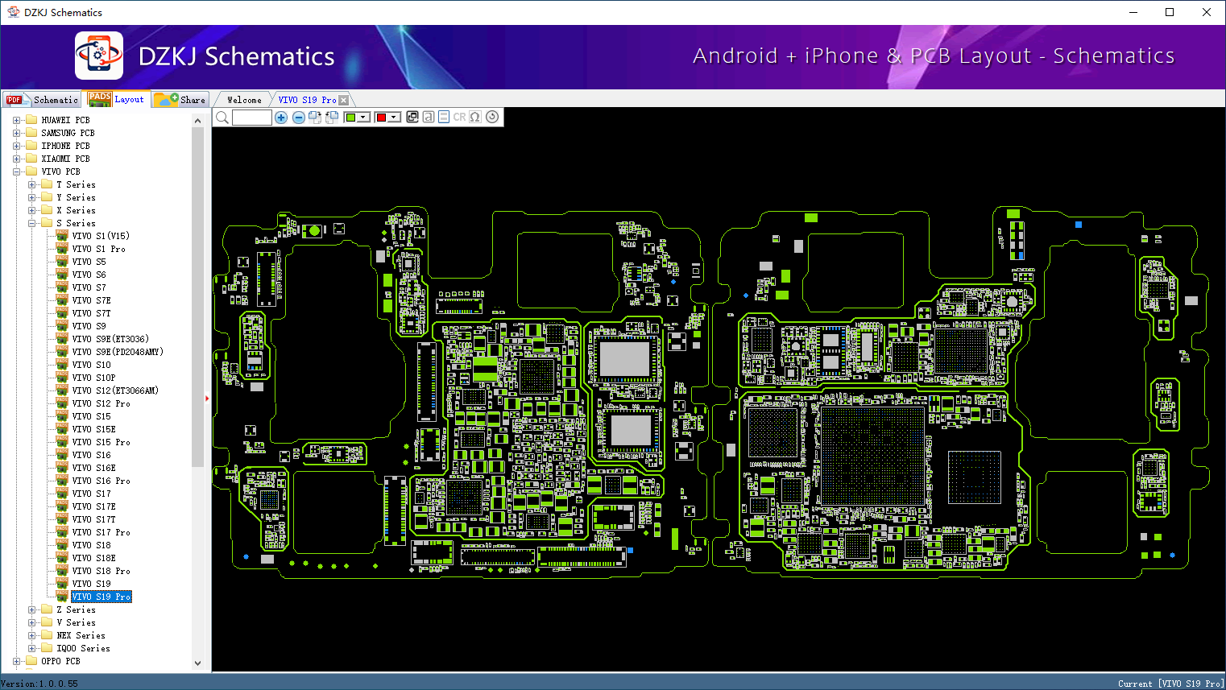Expand the Y Series folder
The height and width of the screenshot is (690, 1226).
pos(32,197)
